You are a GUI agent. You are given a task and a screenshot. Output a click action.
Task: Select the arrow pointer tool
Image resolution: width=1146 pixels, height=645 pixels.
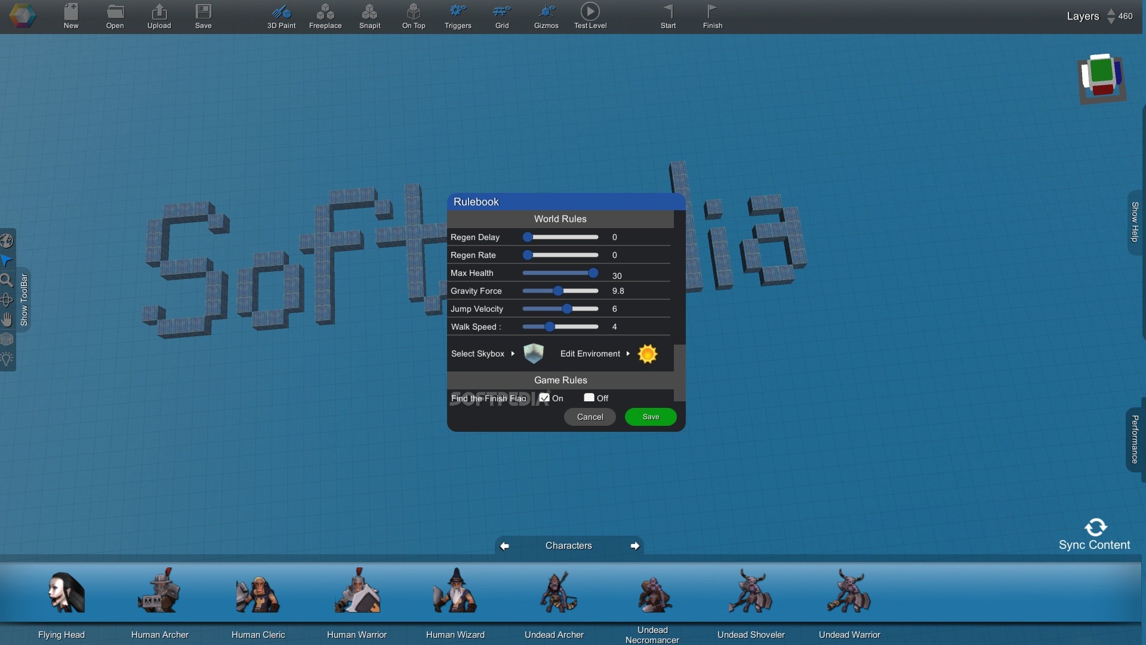click(7, 260)
